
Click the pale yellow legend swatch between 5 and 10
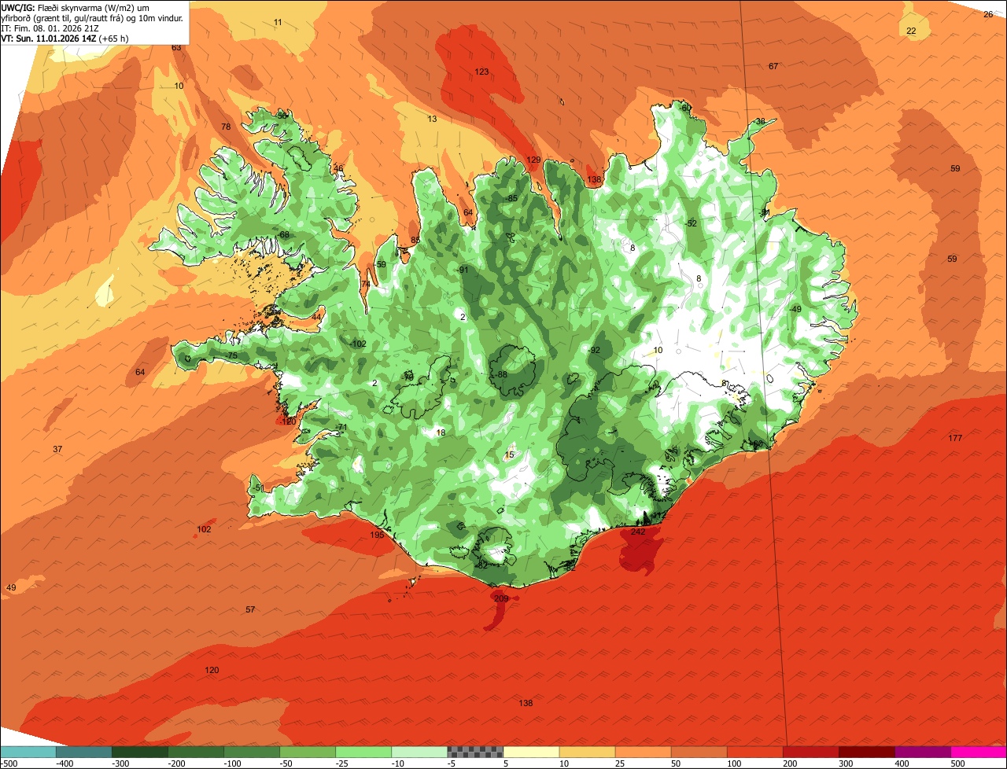click(x=531, y=752)
